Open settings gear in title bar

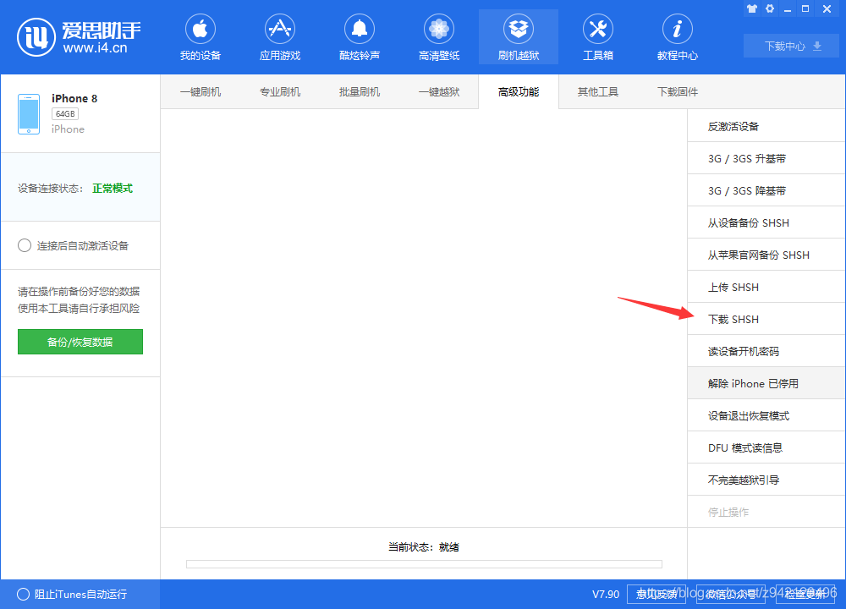point(770,8)
